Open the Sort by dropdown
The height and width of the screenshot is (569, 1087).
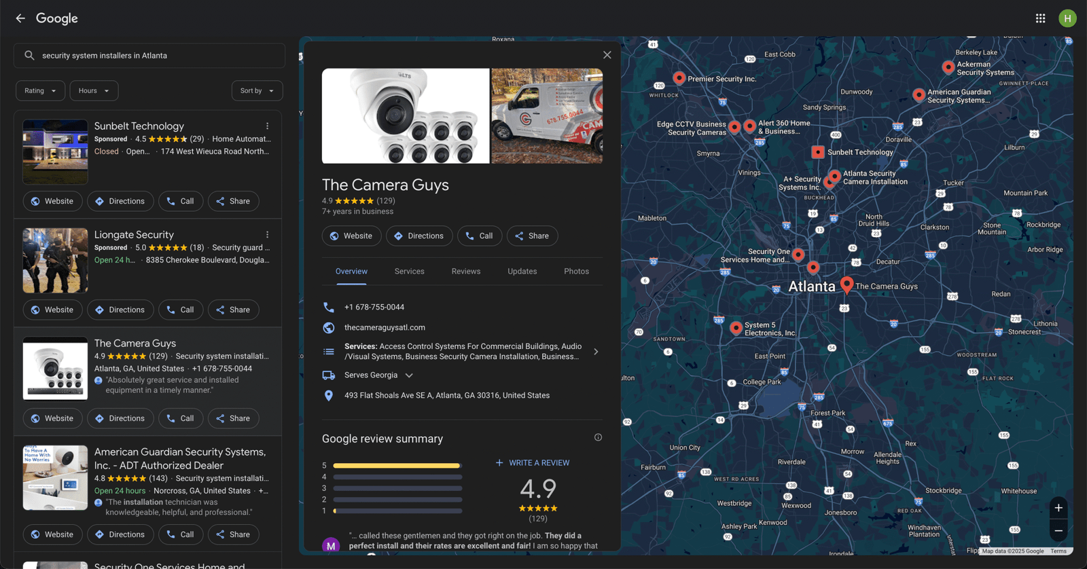coord(257,90)
